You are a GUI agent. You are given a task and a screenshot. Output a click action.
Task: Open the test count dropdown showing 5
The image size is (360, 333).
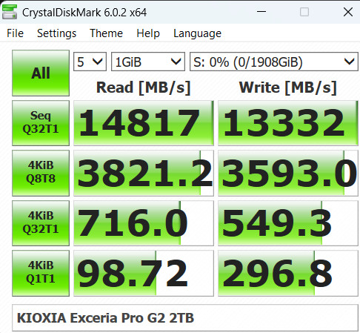(x=90, y=62)
